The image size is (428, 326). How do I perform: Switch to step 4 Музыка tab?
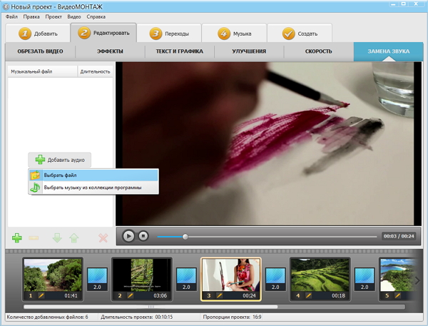tap(234, 34)
